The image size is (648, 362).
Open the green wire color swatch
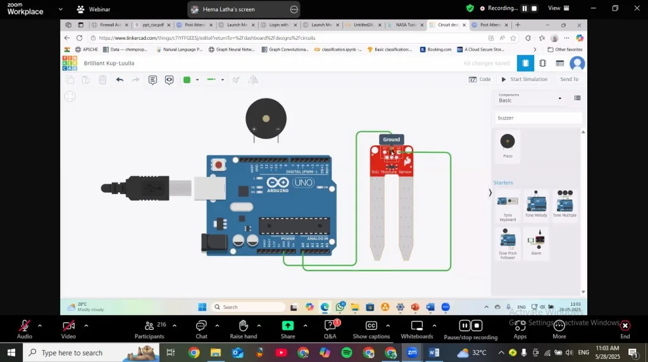point(187,80)
